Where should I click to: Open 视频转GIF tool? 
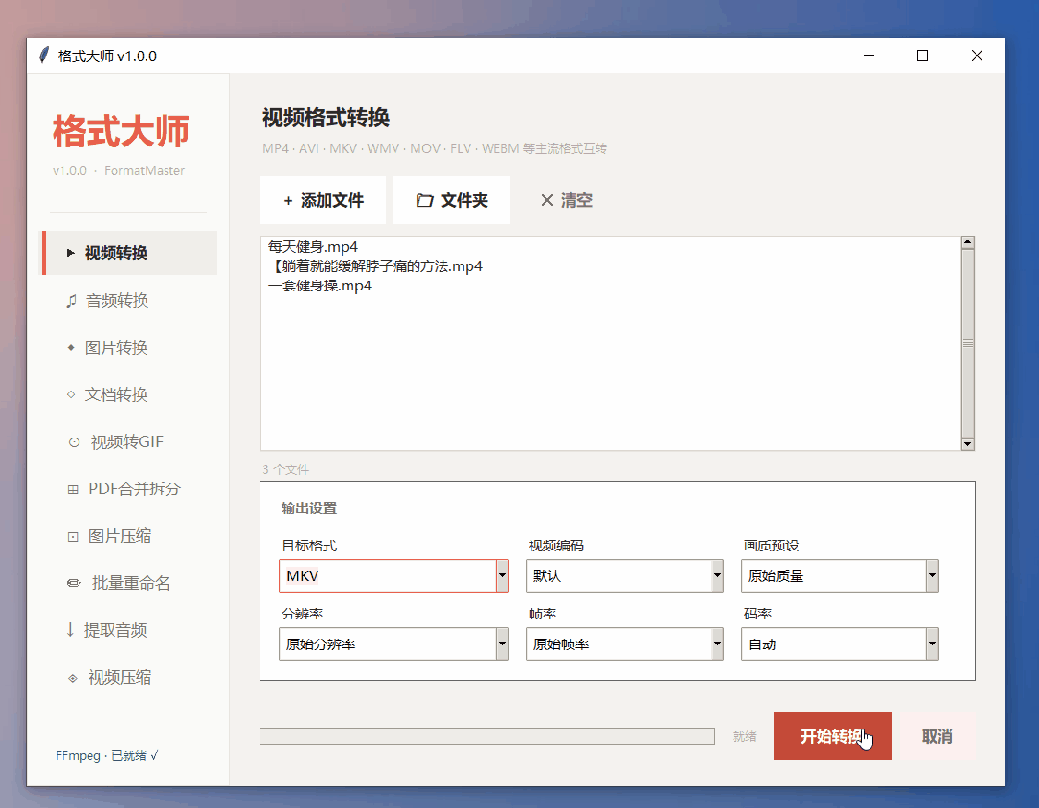(130, 442)
